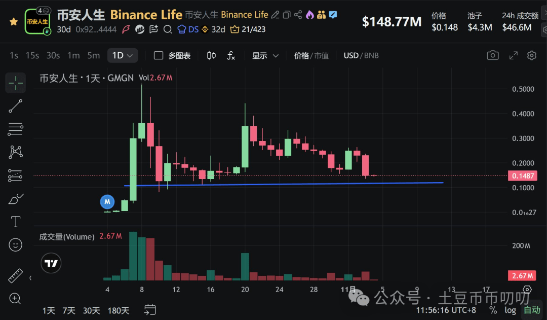Click the search magnifier icon near address
547x320 pixels.
click(168, 29)
